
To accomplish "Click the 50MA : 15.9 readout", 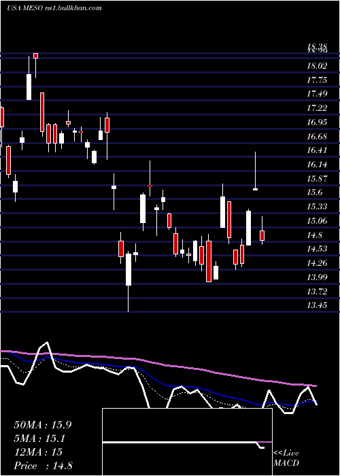I will [42, 425].
